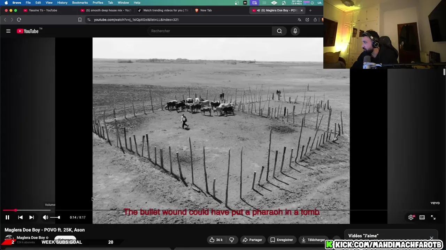Open the Apple menu
Image resolution: width=446 pixels, height=250 pixels.
click(6, 3)
